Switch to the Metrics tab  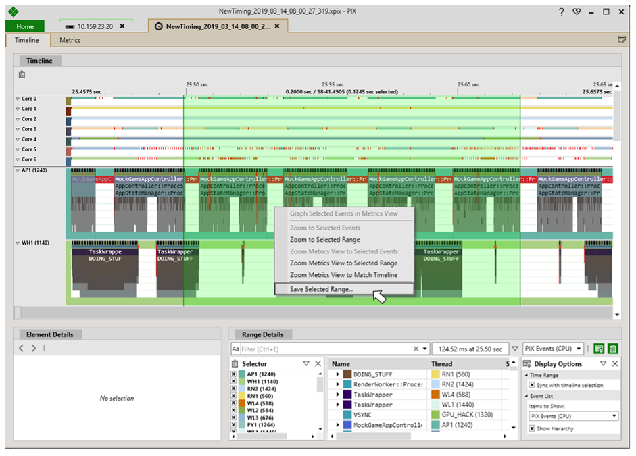(x=70, y=41)
